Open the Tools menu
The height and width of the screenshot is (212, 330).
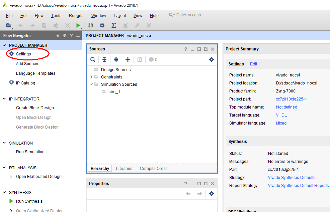click(56, 16)
